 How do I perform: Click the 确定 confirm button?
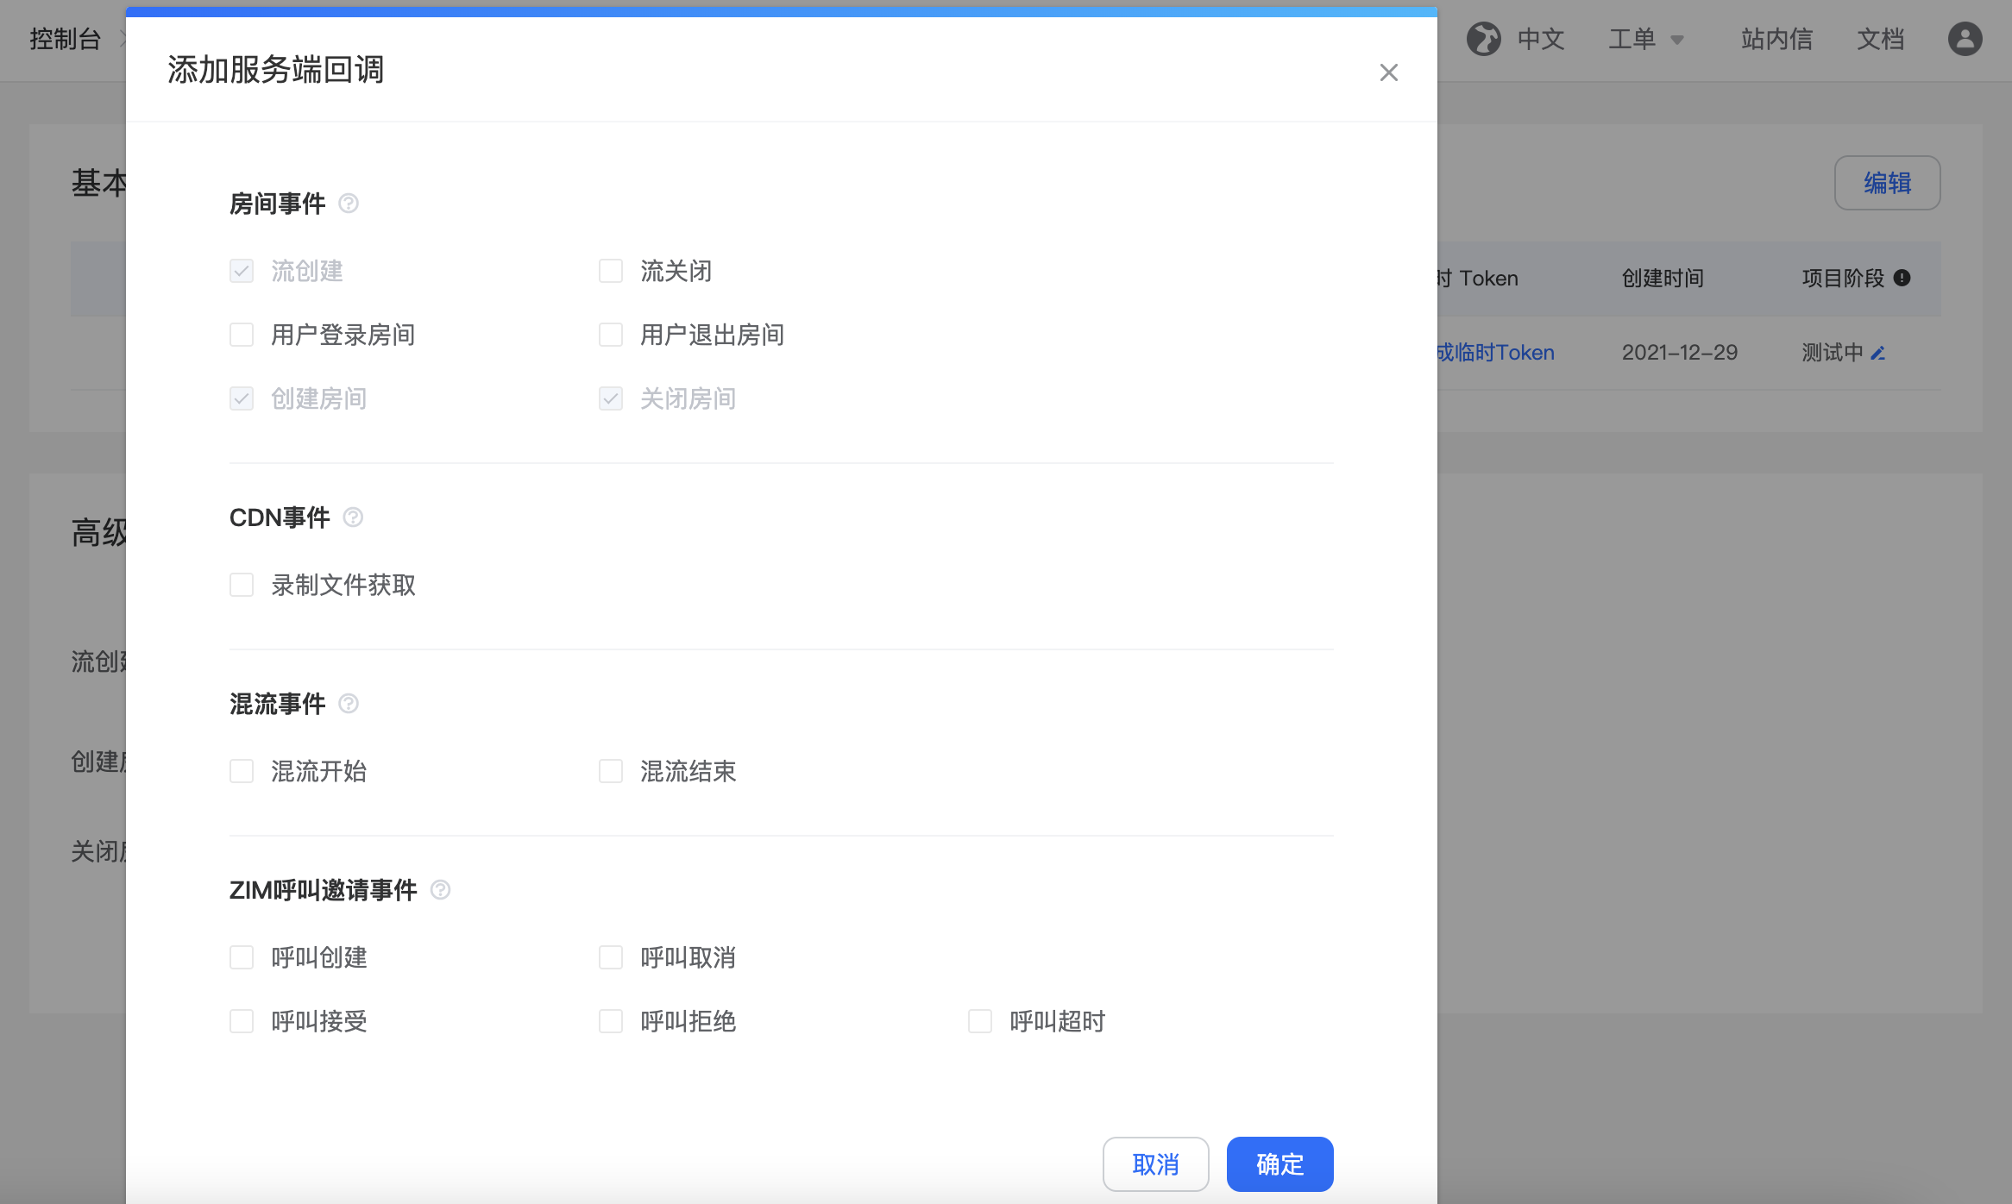click(1280, 1164)
